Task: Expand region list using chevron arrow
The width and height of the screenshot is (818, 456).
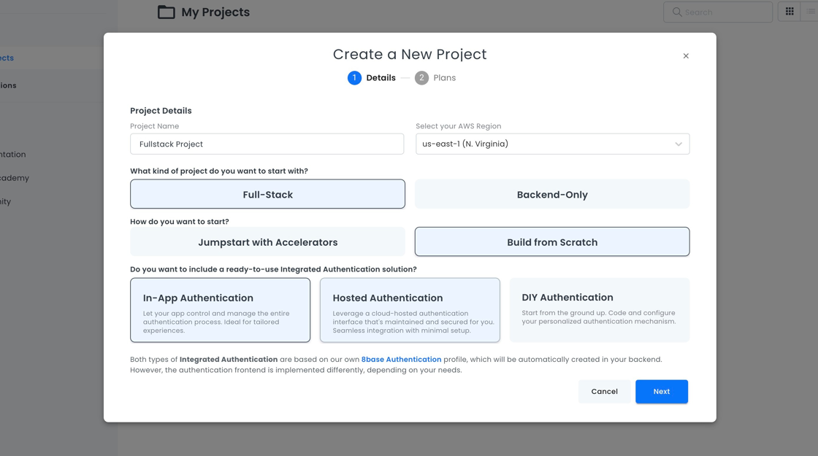Action: [x=679, y=144]
